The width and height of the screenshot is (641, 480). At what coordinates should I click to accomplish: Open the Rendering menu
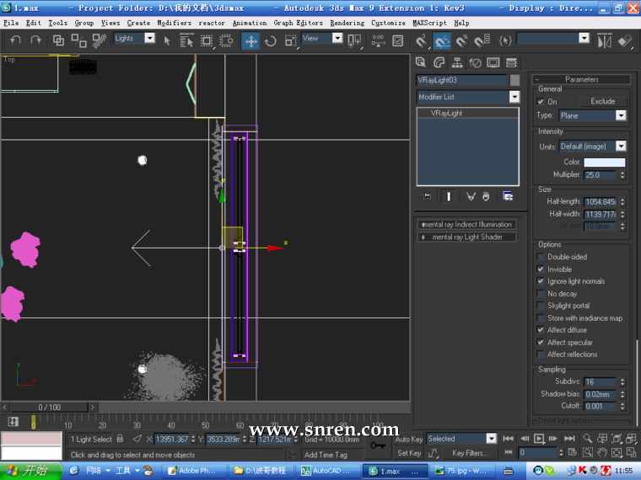[x=347, y=23]
